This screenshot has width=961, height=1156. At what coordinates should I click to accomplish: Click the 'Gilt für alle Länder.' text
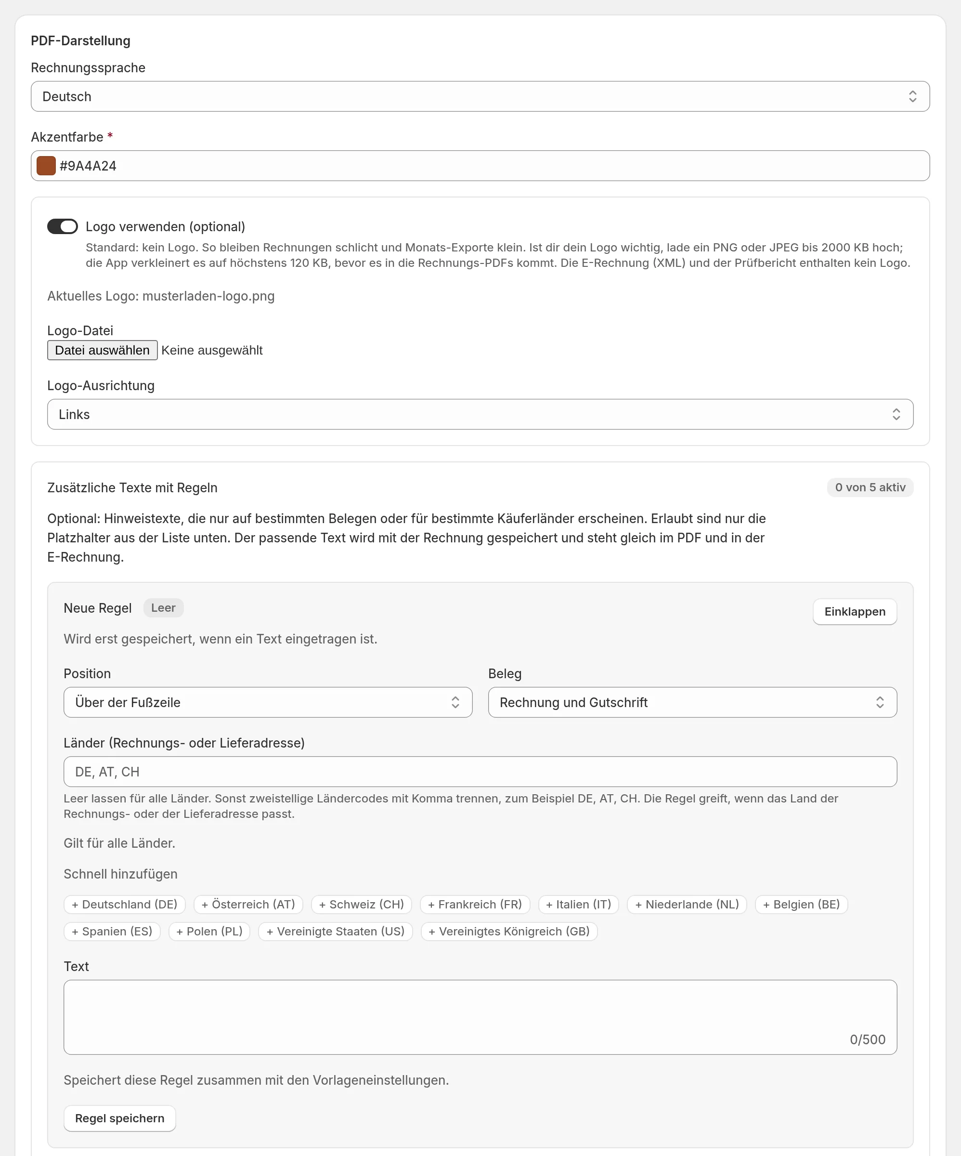click(119, 843)
